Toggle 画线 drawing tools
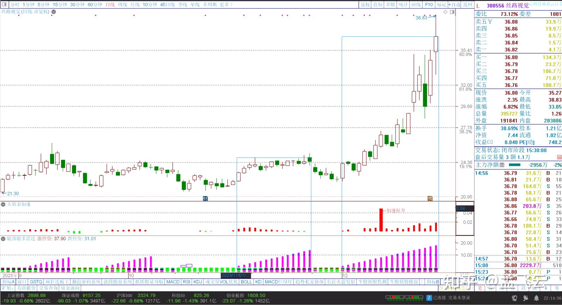 (x=416, y=4)
